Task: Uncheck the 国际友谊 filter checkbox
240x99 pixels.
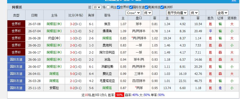Action: 131,7
